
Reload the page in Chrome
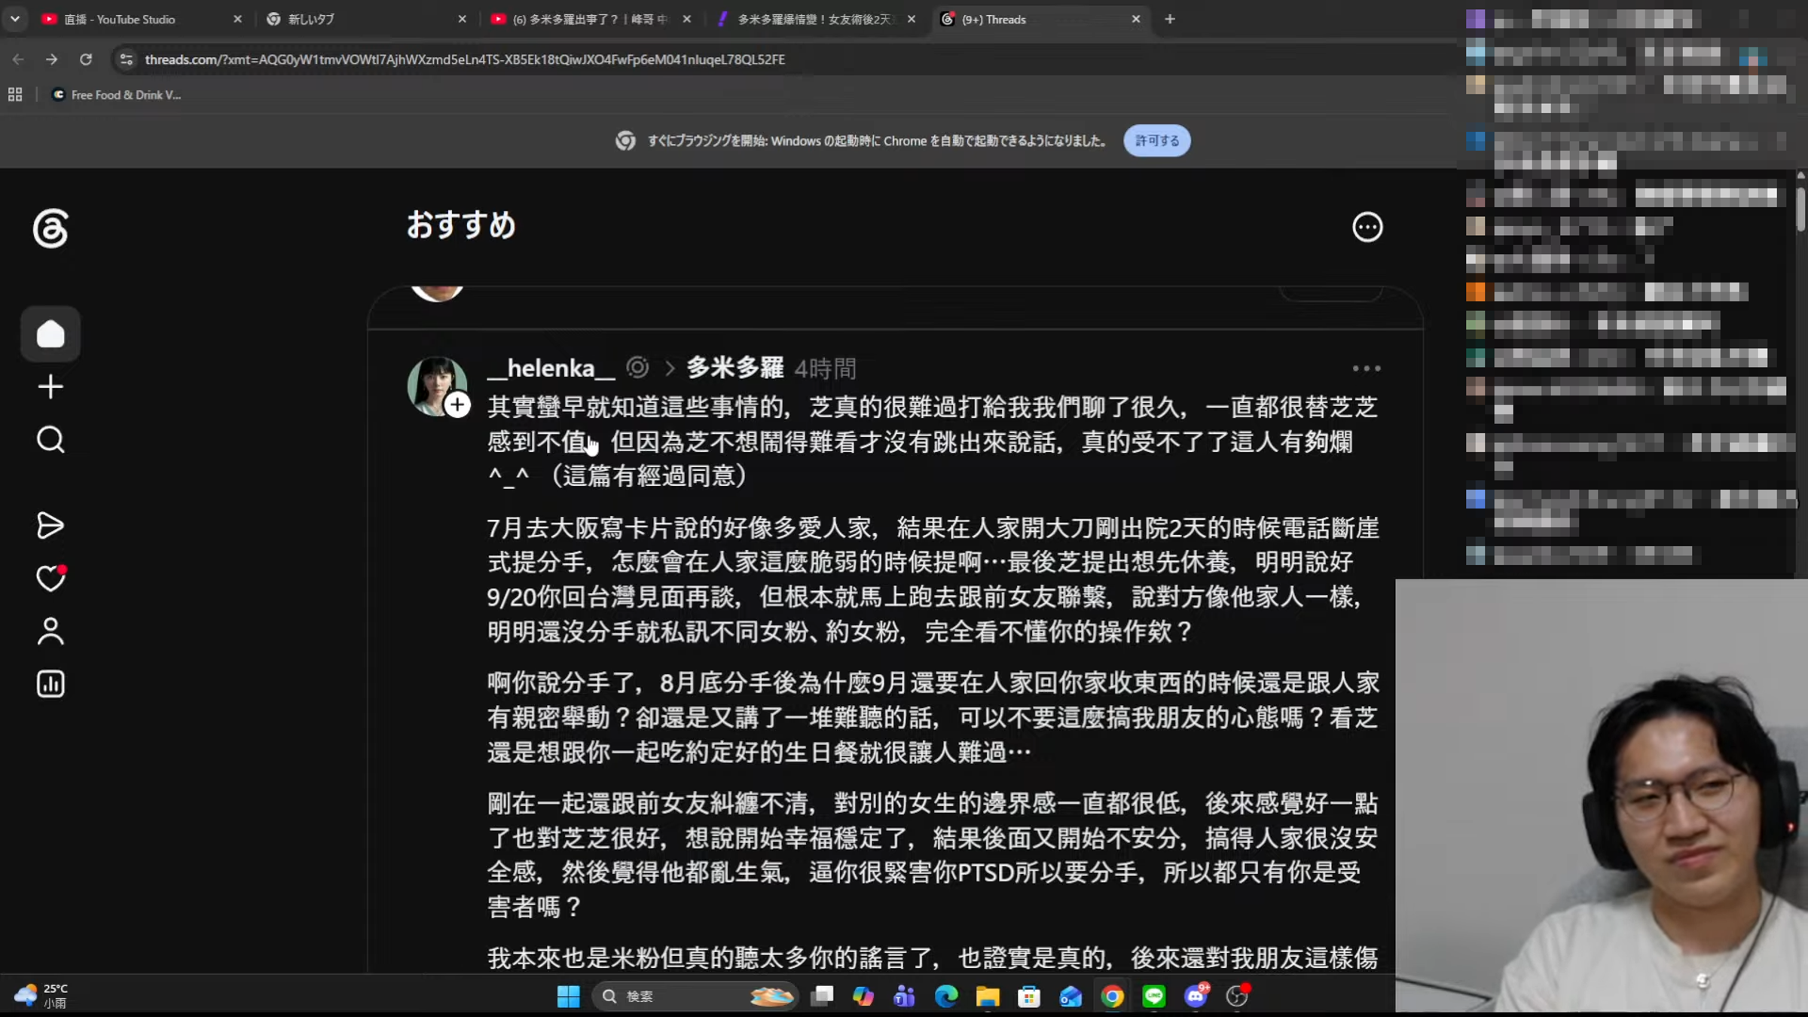click(86, 59)
